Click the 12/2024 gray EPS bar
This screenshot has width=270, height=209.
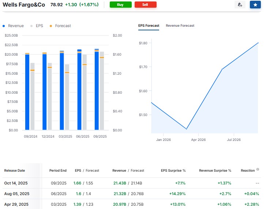[50, 97]
